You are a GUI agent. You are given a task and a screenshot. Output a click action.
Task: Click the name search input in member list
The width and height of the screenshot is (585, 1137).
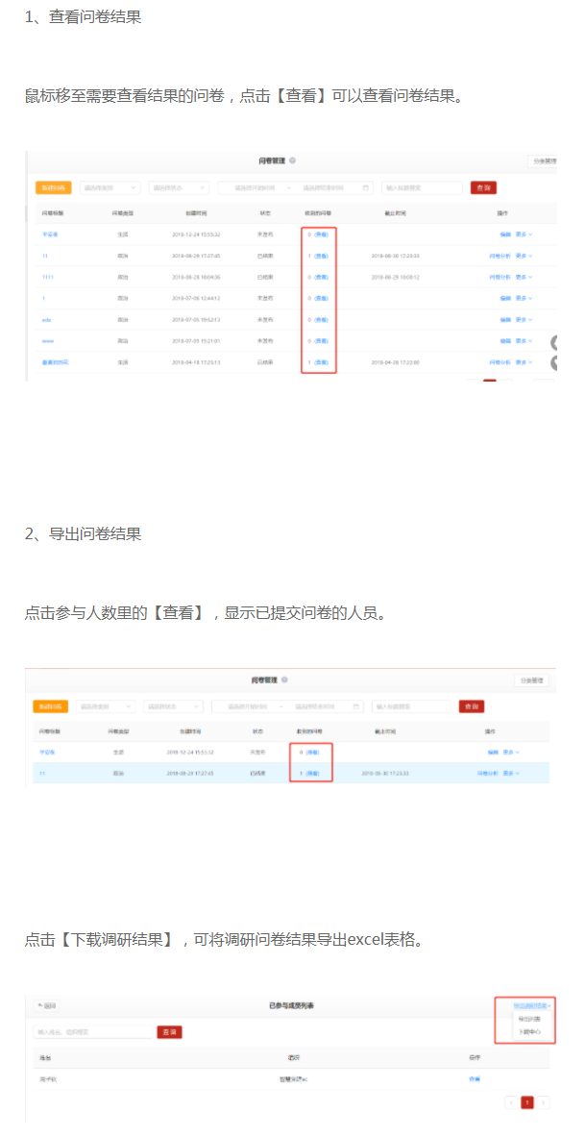[x=93, y=1032]
